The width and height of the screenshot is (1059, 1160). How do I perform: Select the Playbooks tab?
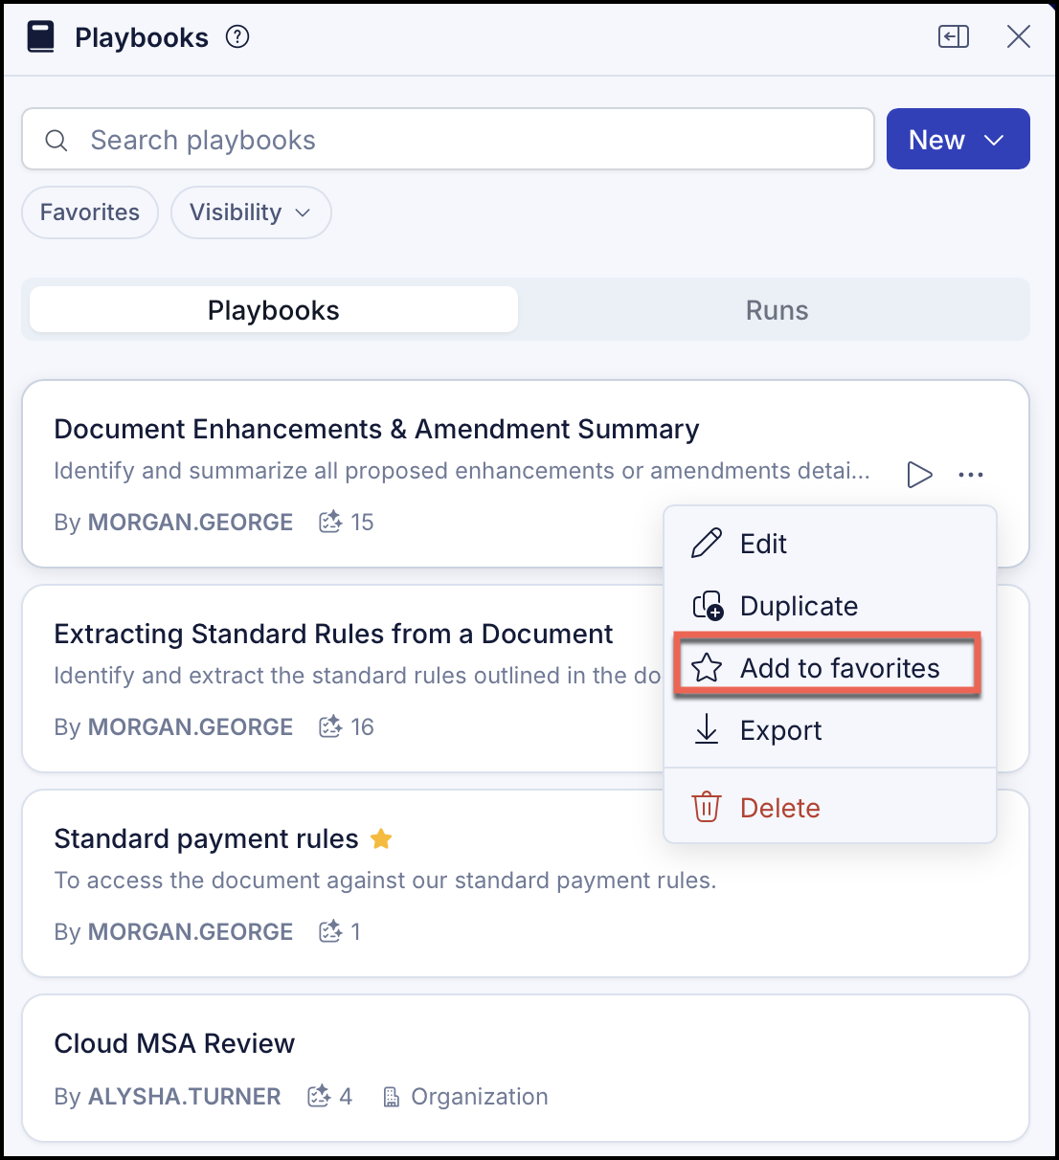[274, 310]
